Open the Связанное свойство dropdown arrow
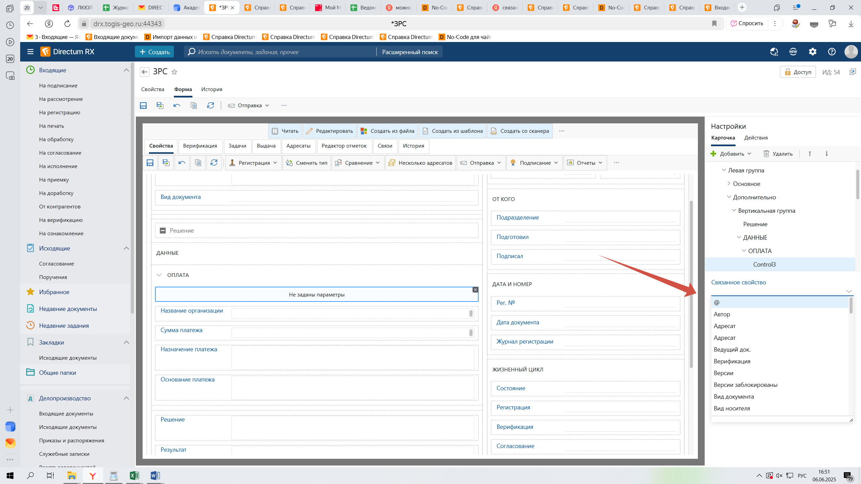The width and height of the screenshot is (861, 484). click(x=849, y=291)
